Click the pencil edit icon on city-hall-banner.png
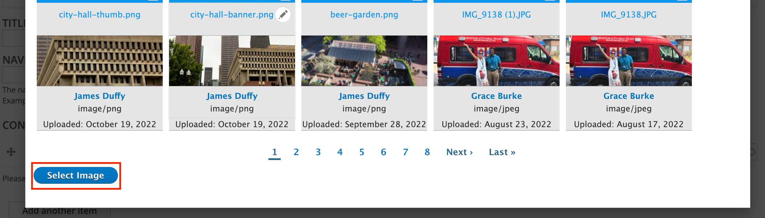This screenshot has width=765, height=218. click(x=283, y=15)
